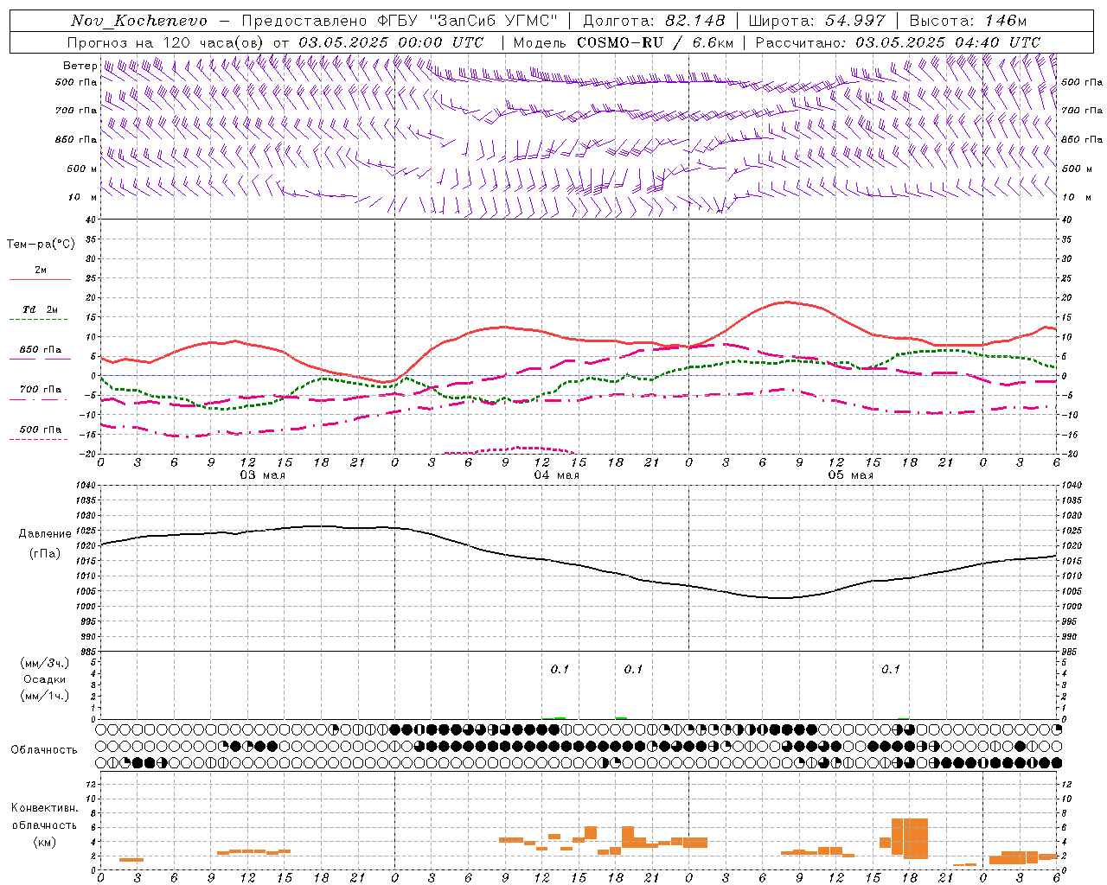Click the '(гПа)' pressure unit label
This screenshot has height=885, width=1107.
45,554
